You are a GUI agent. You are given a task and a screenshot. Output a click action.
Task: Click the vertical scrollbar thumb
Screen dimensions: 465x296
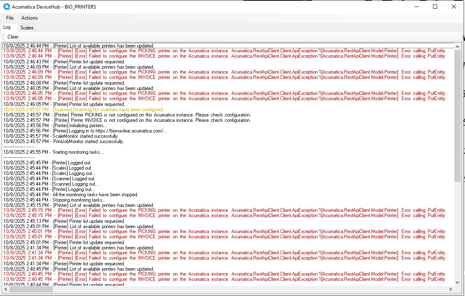tap(457, 116)
